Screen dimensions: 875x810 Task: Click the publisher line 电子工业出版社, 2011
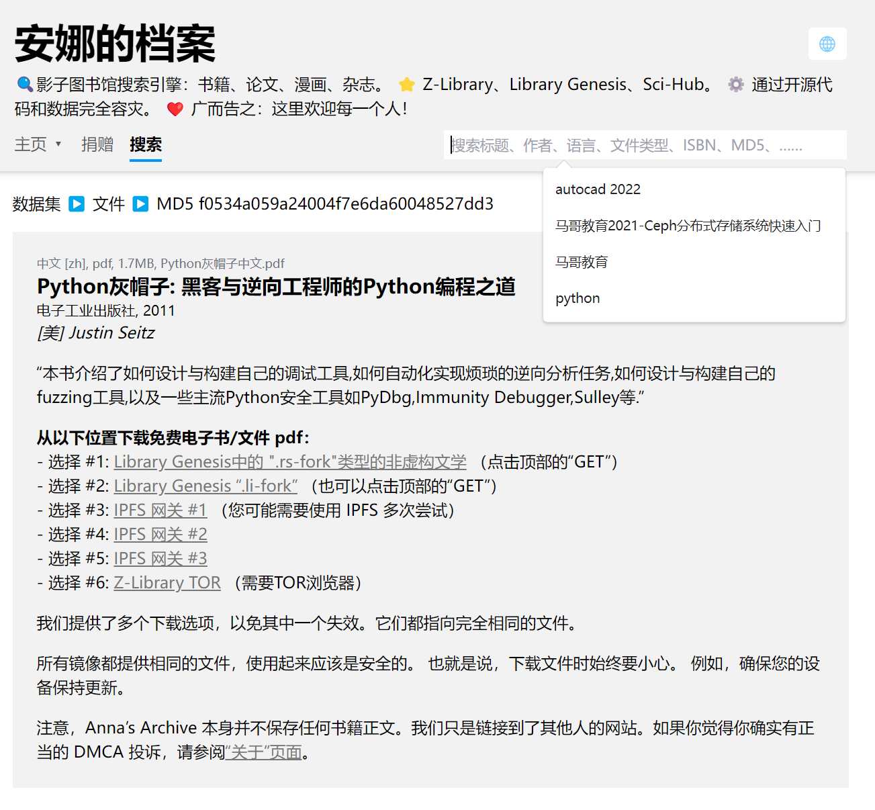106,311
